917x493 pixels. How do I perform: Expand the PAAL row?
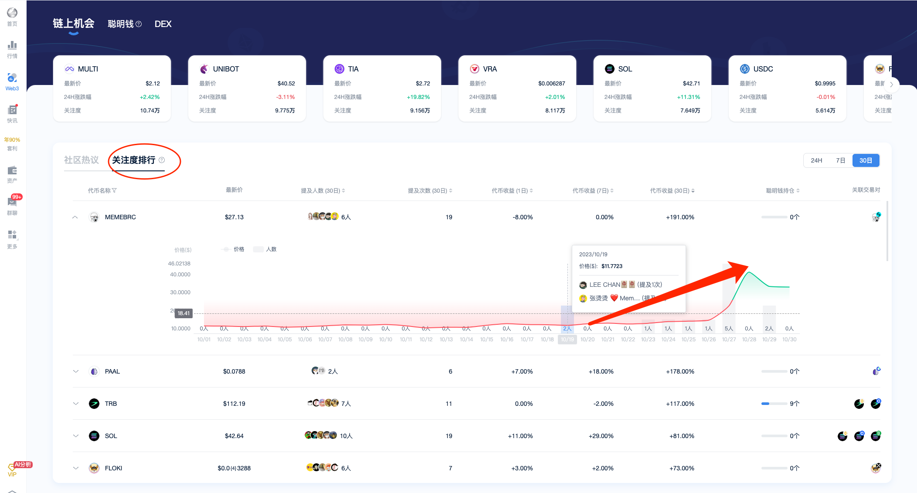(x=75, y=371)
